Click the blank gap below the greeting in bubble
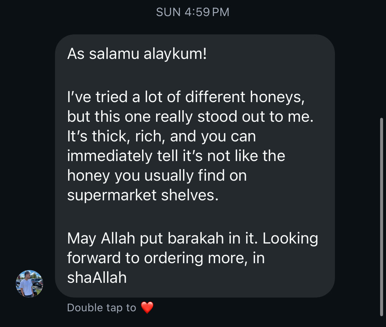The image size is (386, 327). pyautogui.click(x=194, y=75)
